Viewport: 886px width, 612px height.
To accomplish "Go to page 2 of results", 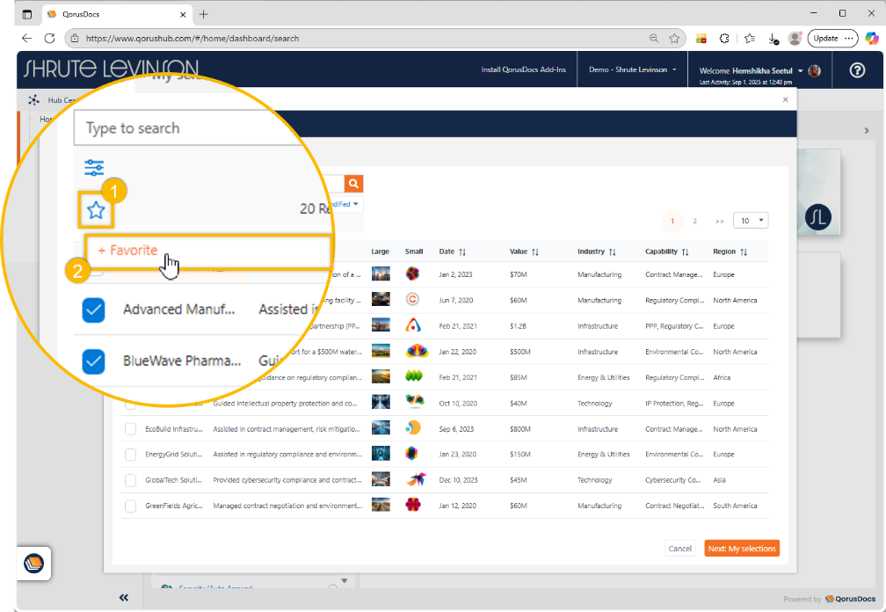I will coord(694,222).
